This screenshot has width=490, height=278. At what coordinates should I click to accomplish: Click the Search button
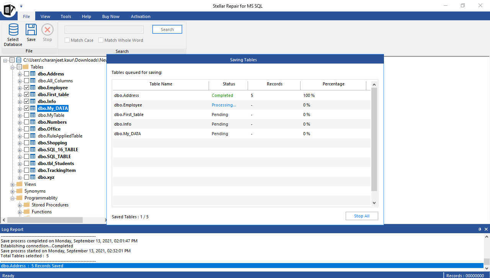(x=167, y=29)
